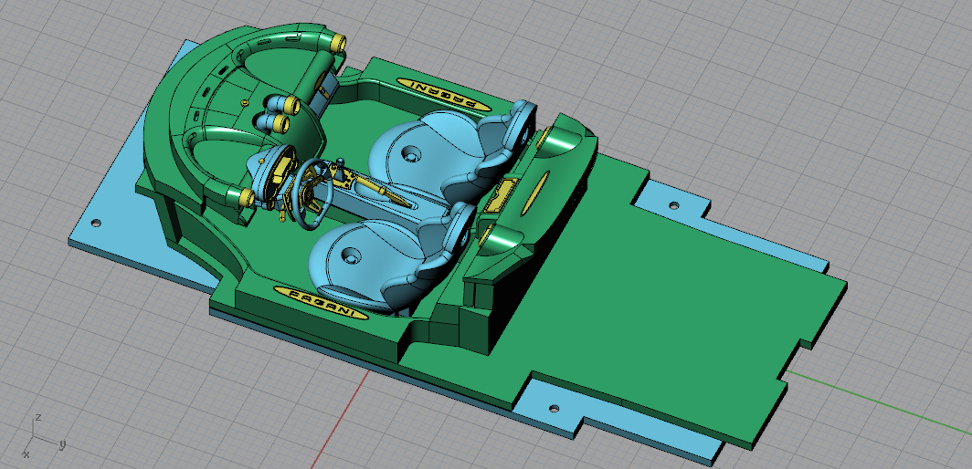This screenshot has width=972, height=469.
Task: Pick the mounting hole on the left blue base plate
Action: (95, 223)
